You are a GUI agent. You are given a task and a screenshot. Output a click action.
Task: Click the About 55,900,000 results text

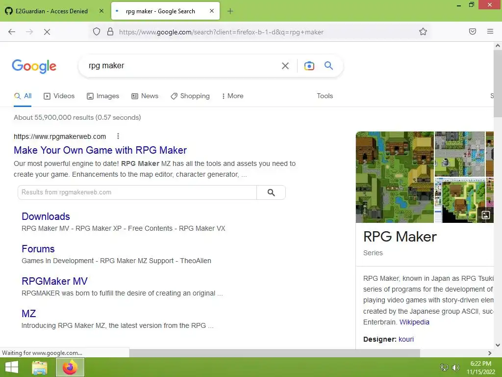pos(77,117)
